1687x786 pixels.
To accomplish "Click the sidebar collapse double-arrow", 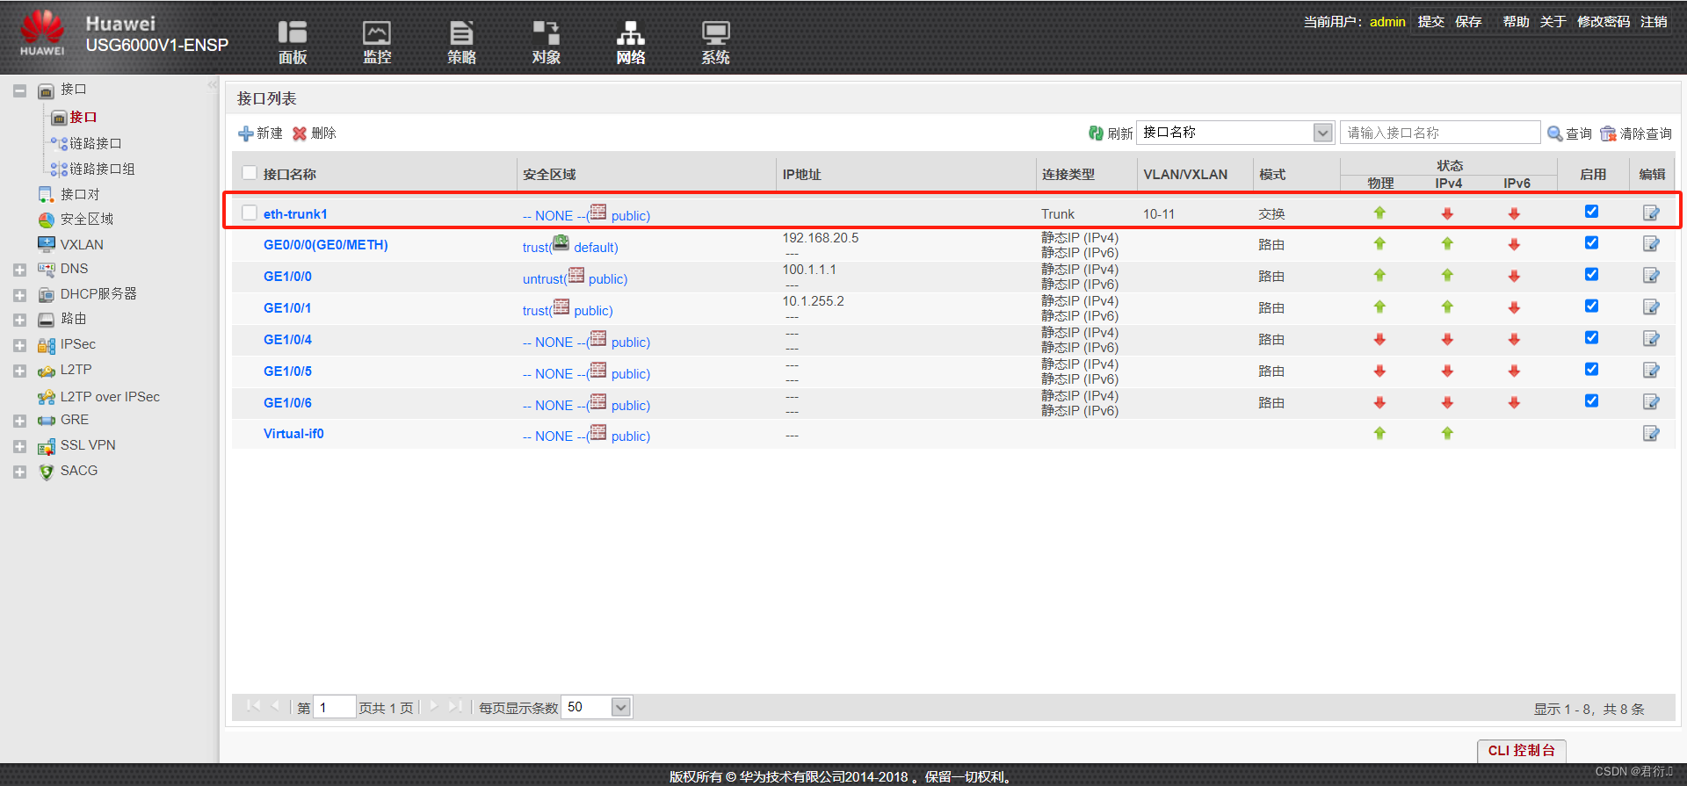I will click(x=212, y=85).
